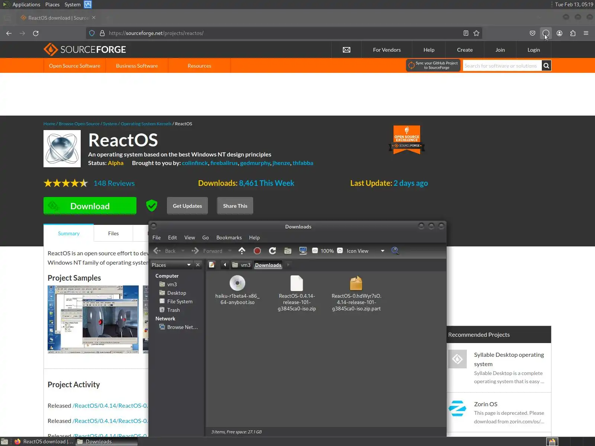
Task: Select the haiku-r1beta4 anyboot.iso file
Action: point(237,290)
